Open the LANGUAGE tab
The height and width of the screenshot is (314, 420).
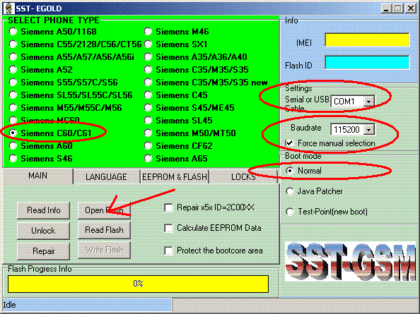tap(106, 177)
